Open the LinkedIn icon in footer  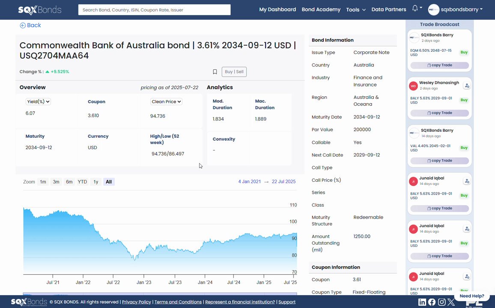[x=422, y=302]
